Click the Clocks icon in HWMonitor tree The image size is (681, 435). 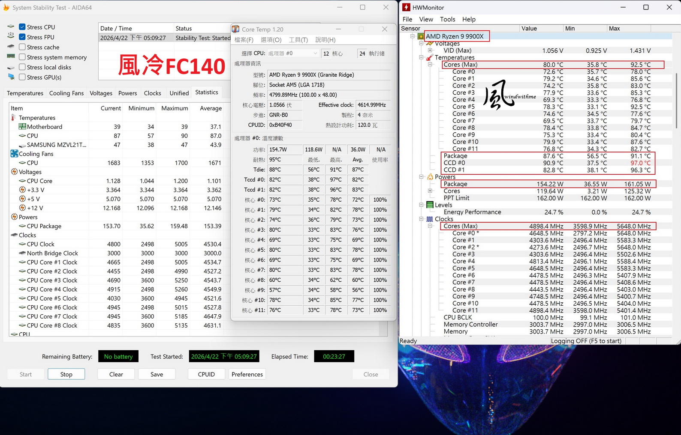[x=430, y=219]
